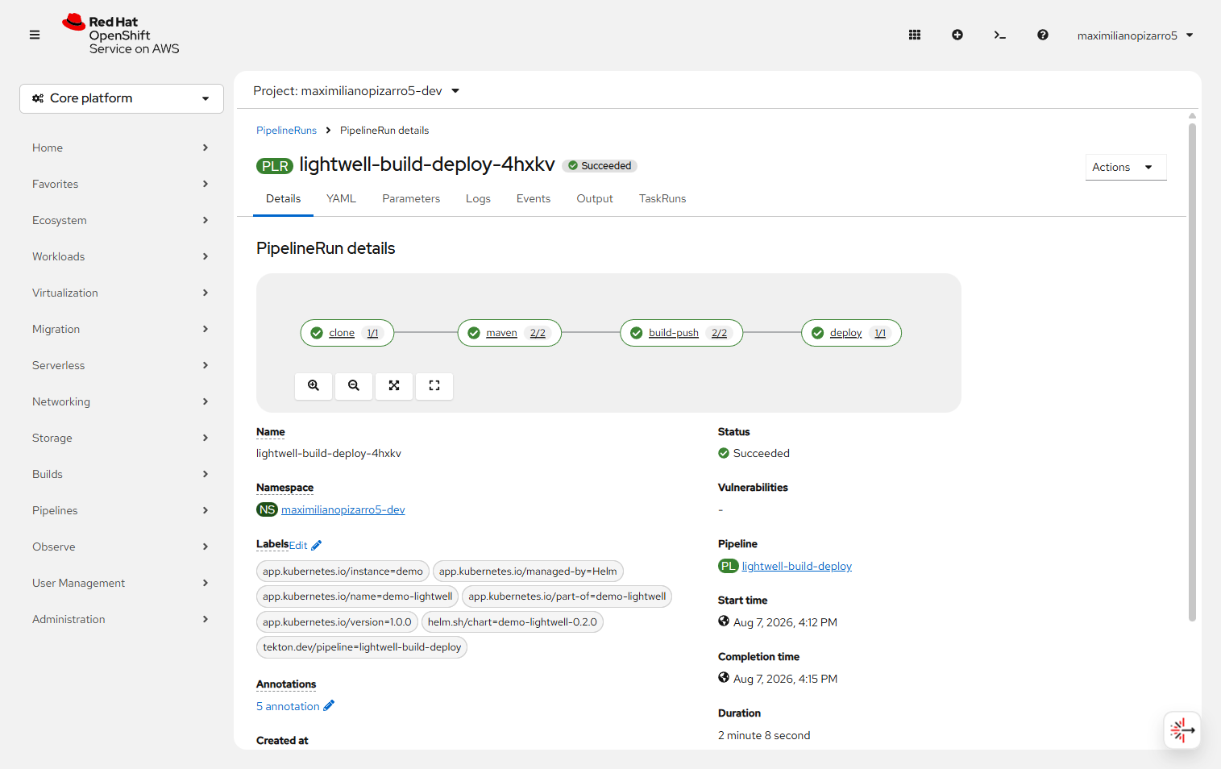Open the build-push task node

pos(681,333)
